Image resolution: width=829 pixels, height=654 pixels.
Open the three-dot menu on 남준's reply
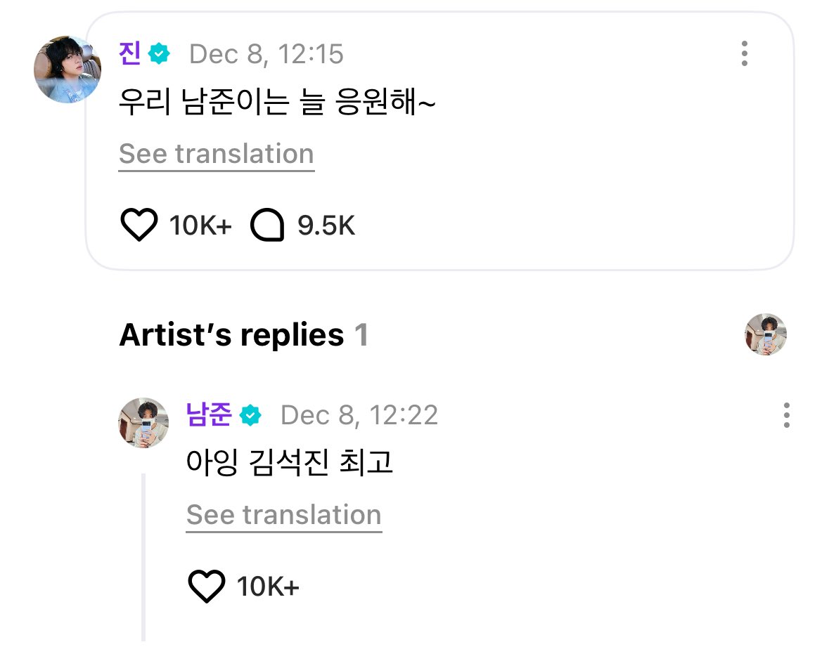click(787, 414)
